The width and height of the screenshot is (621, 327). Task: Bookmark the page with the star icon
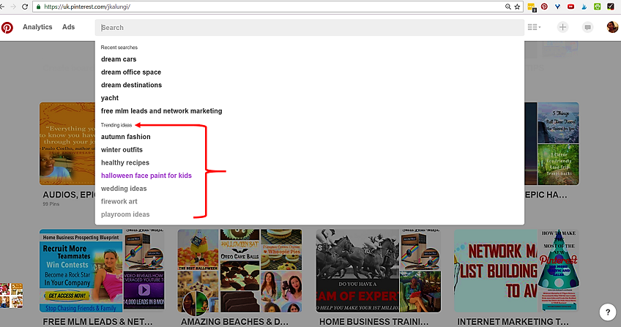coord(517,7)
